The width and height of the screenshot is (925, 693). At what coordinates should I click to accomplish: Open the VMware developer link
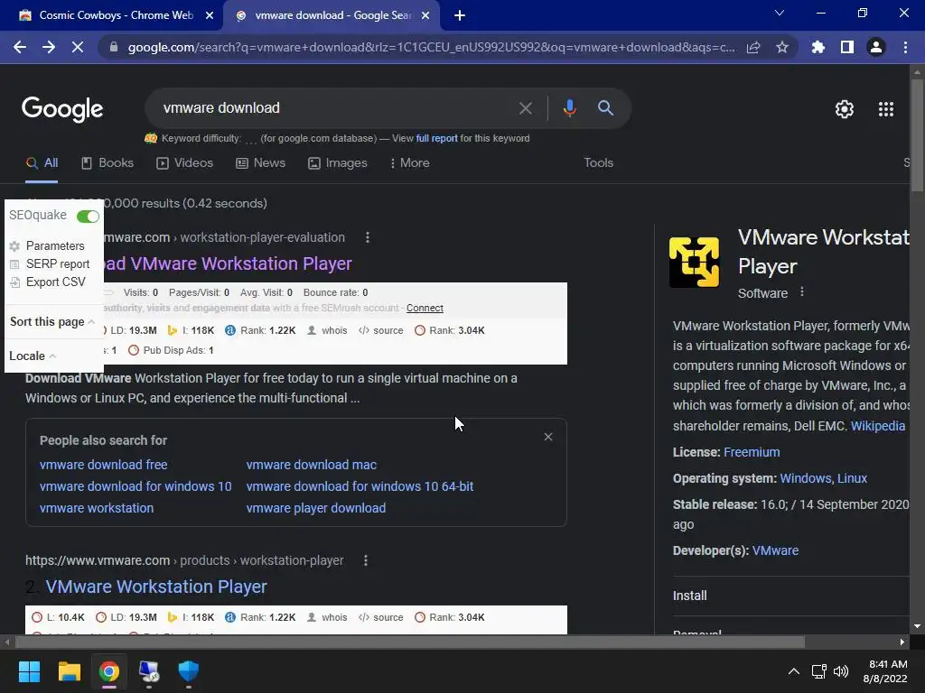point(775,551)
